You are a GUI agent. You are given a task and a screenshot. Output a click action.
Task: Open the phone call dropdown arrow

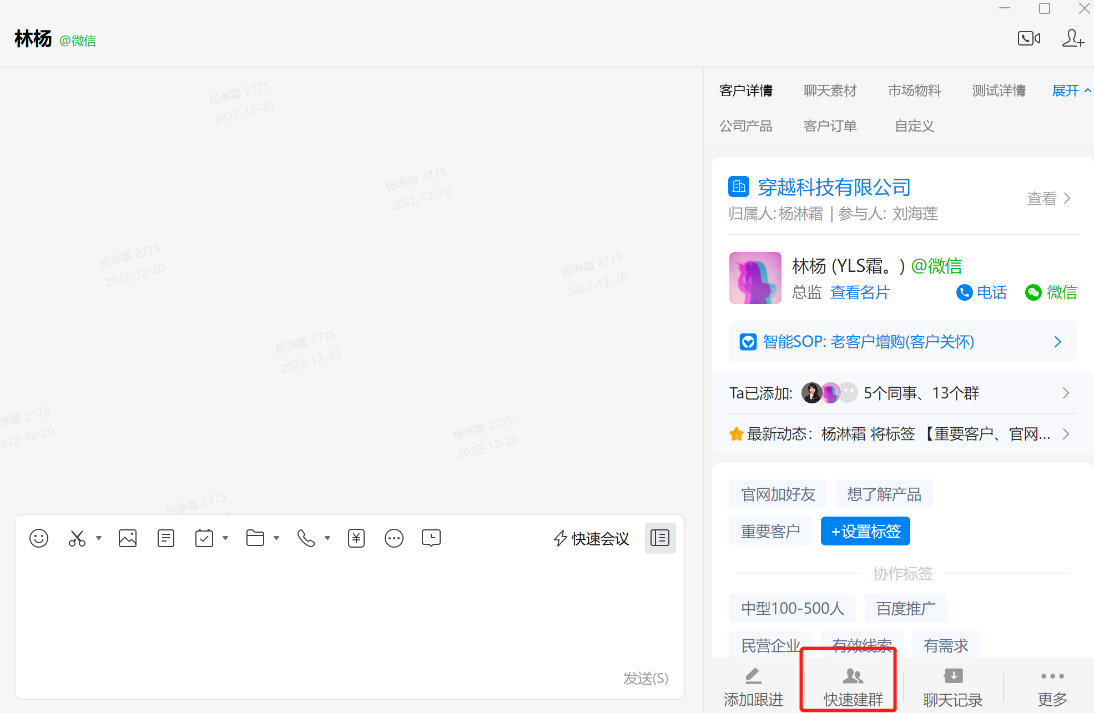pos(327,538)
